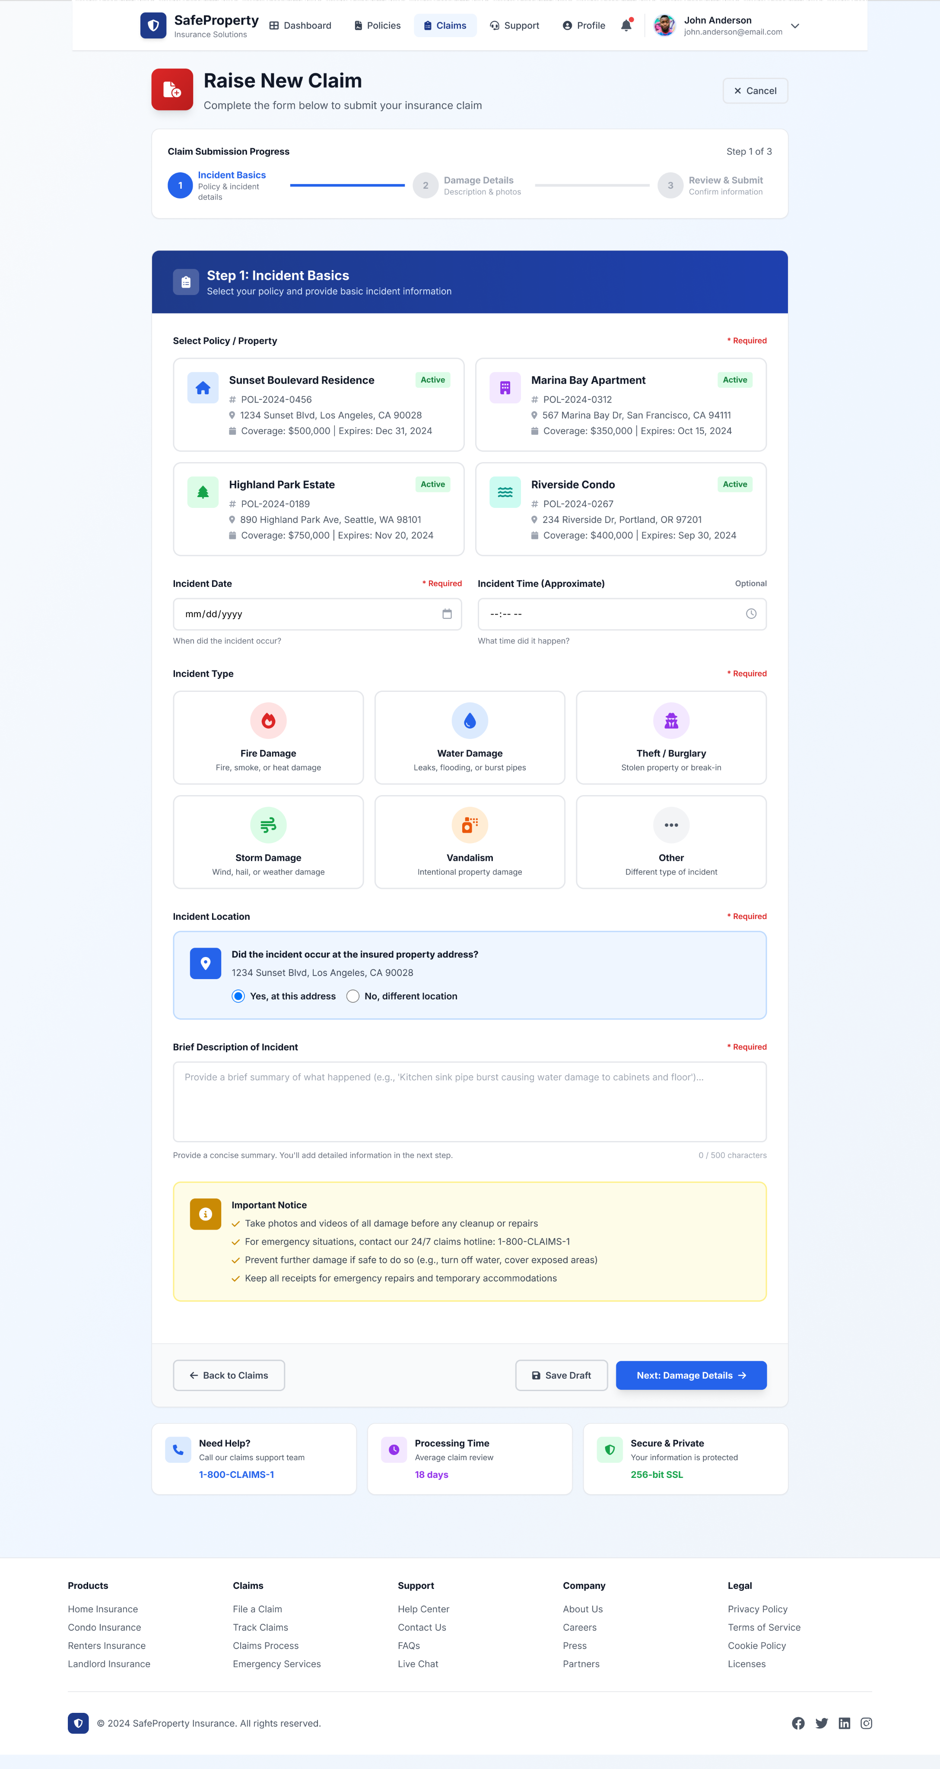Open the clock picker icon for Incident Time
940x1769 pixels.
(751, 614)
